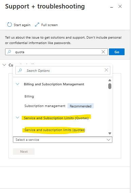Image resolution: width=131 pixels, height=193 pixels.
Task: Select Service and subscription limits (quotas) option
Action: coord(55,130)
